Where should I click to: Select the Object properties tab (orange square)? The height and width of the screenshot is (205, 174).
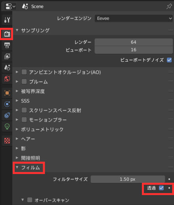click(7, 93)
